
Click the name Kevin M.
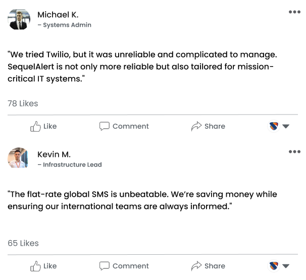tap(54, 154)
